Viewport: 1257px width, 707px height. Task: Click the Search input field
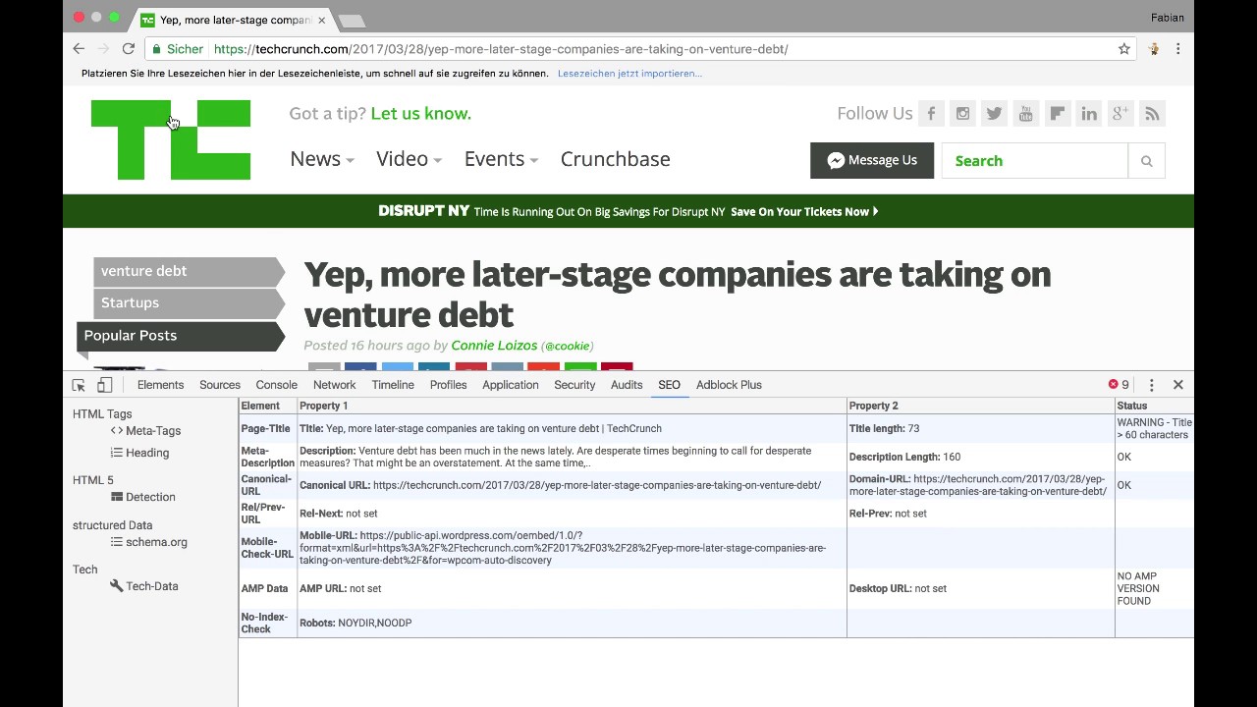point(1034,161)
